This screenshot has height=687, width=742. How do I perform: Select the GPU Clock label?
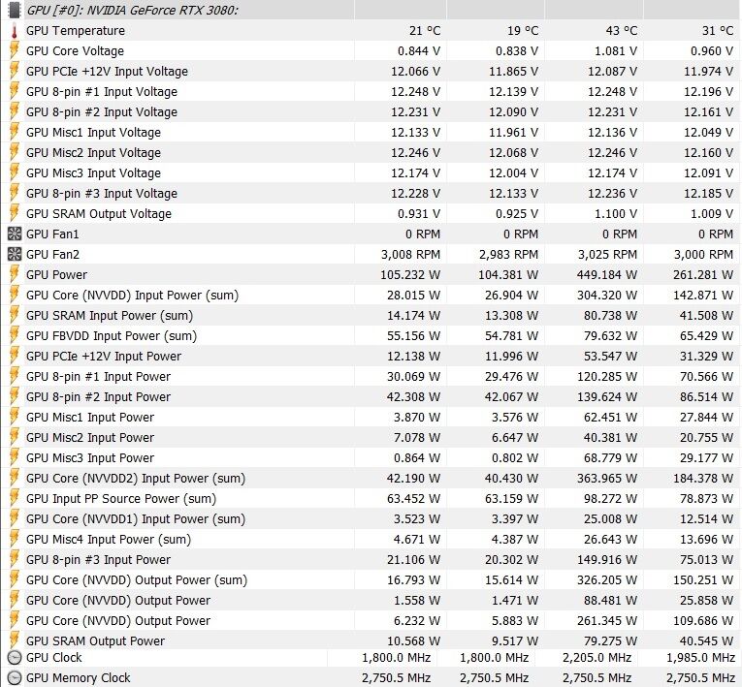(x=54, y=658)
